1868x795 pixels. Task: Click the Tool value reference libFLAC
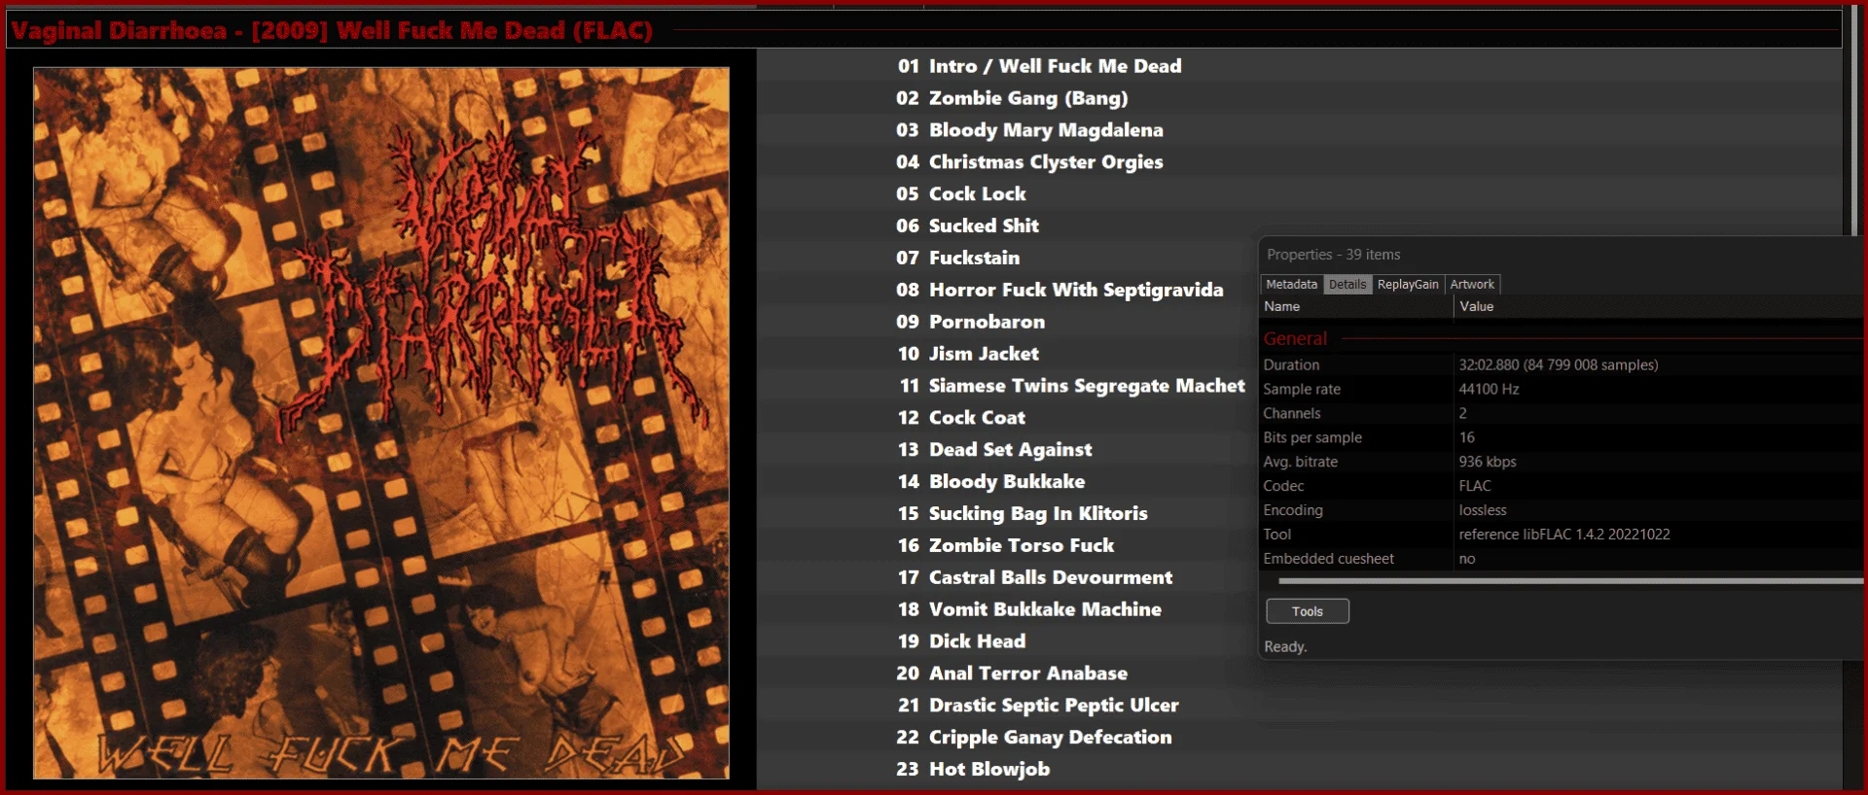pos(1563,536)
